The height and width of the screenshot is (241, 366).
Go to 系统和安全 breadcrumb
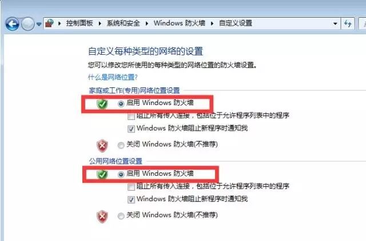click(124, 23)
